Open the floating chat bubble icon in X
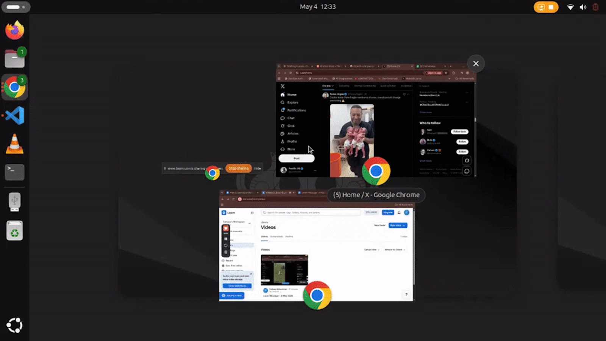 pos(467,171)
